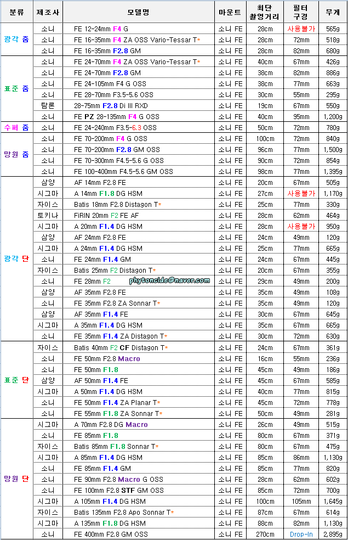Click model Batis 25mm F2 Distagon T*

tap(115, 271)
